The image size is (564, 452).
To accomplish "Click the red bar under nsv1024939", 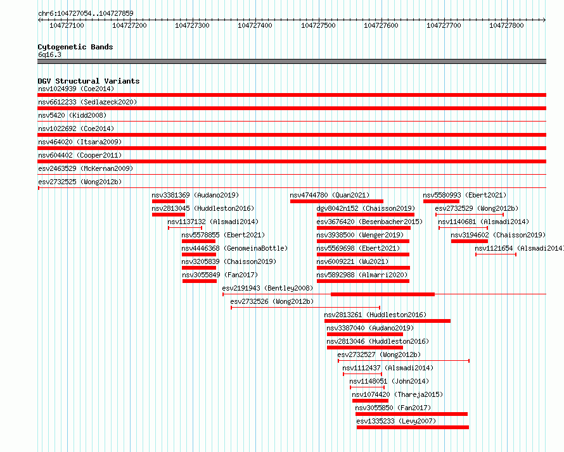I will tap(292, 95).
